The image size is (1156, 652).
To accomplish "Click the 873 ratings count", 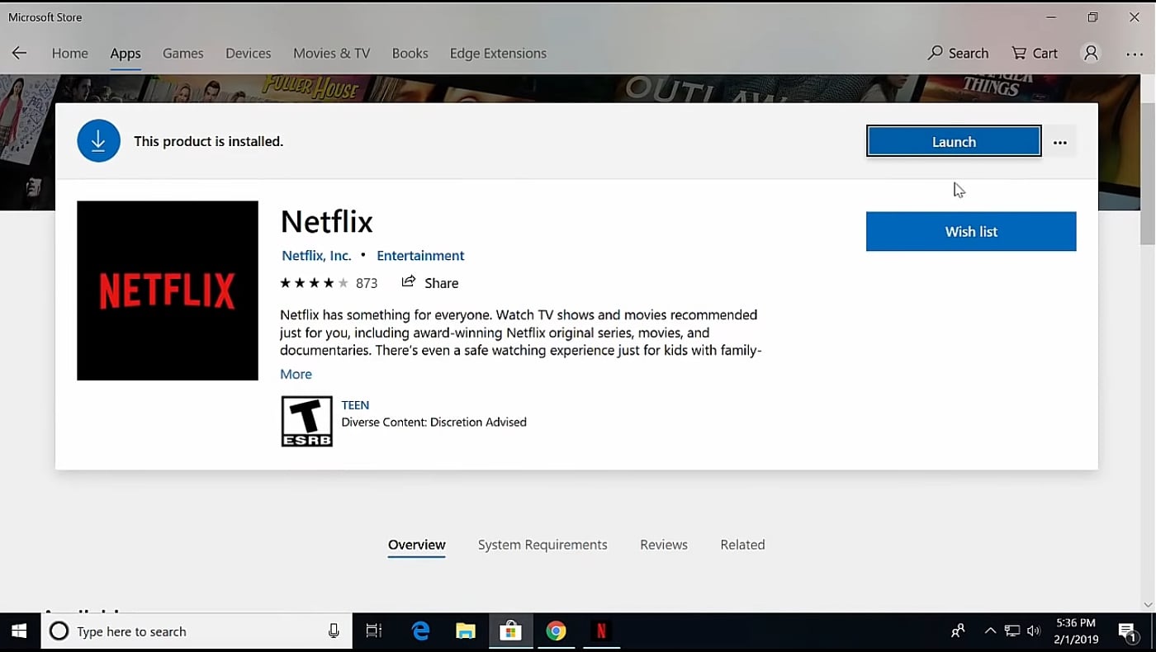I will pyautogui.click(x=367, y=283).
